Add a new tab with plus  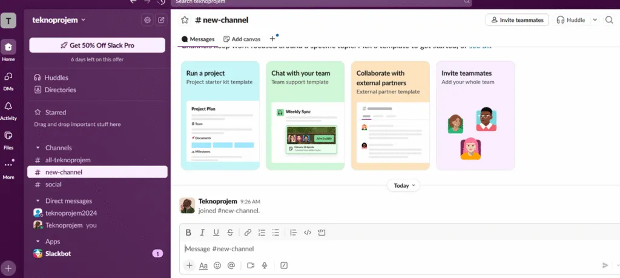[272, 39]
